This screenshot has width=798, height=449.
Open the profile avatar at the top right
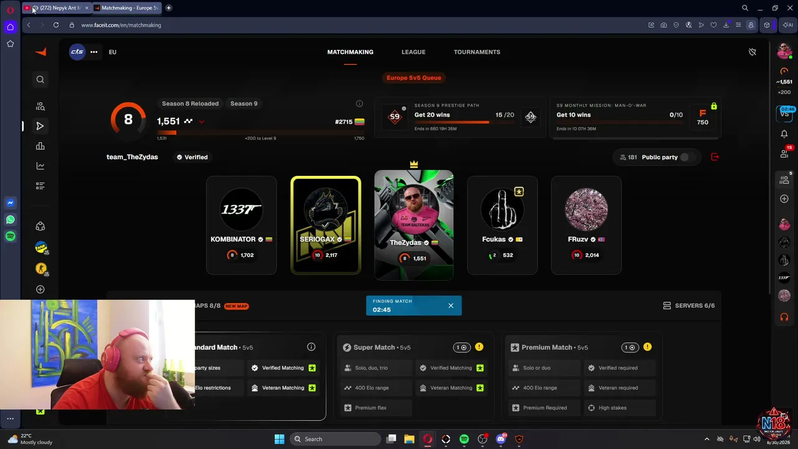784,52
